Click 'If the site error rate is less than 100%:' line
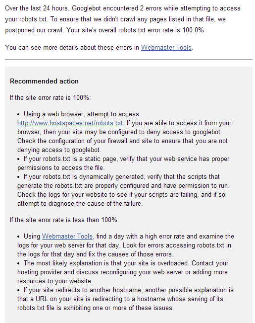 [64, 220]
